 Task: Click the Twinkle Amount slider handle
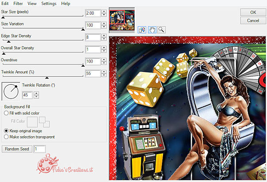(x=47, y=78)
